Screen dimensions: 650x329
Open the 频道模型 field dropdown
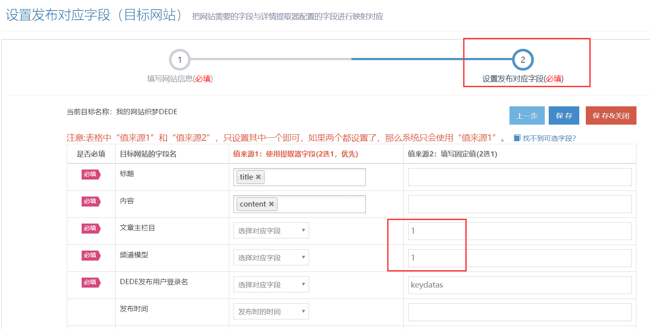pos(271,258)
